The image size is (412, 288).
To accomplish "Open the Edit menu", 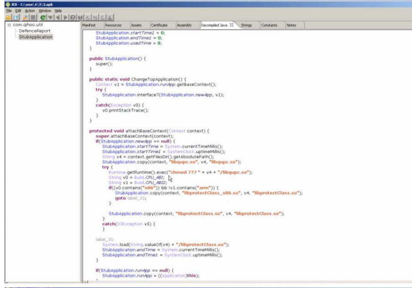I will pos(18,11).
